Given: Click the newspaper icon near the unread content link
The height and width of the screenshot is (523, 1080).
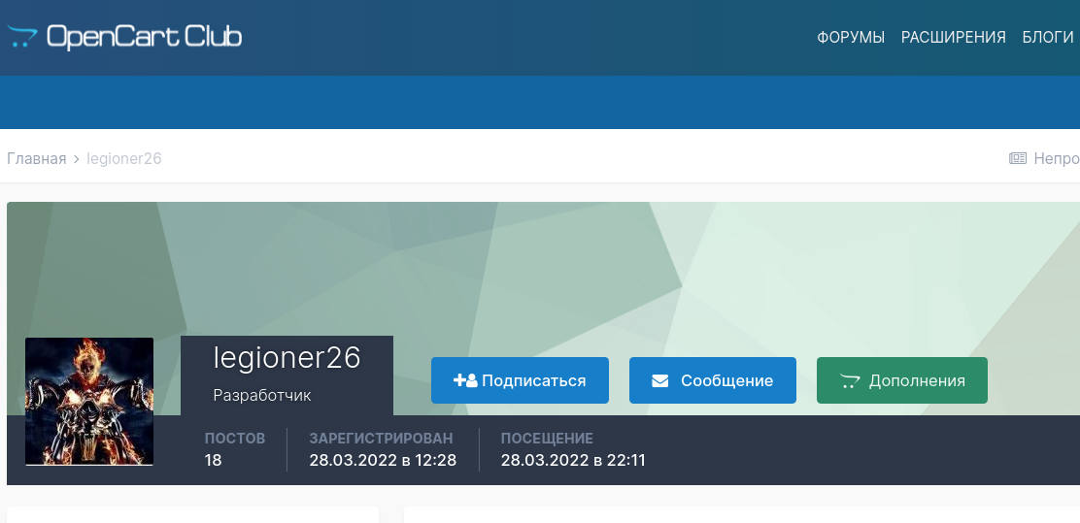Looking at the screenshot, I should coord(1018,158).
